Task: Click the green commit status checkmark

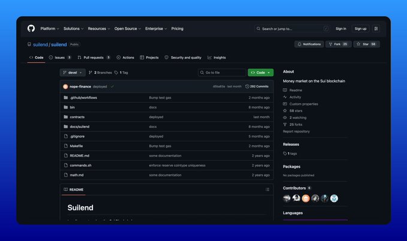Action: click(112, 86)
